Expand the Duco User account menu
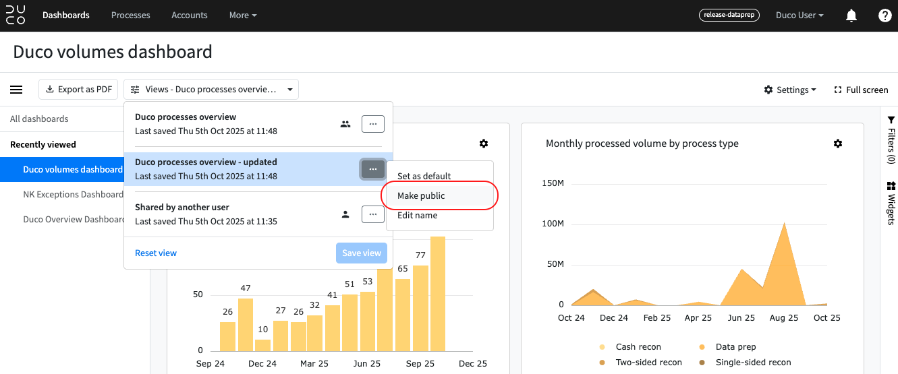Viewport: 898px width, 374px height. point(799,15)
